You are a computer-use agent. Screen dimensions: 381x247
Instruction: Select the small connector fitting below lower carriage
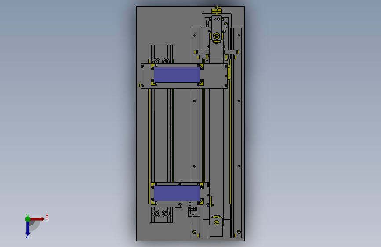tap(192, 211)
